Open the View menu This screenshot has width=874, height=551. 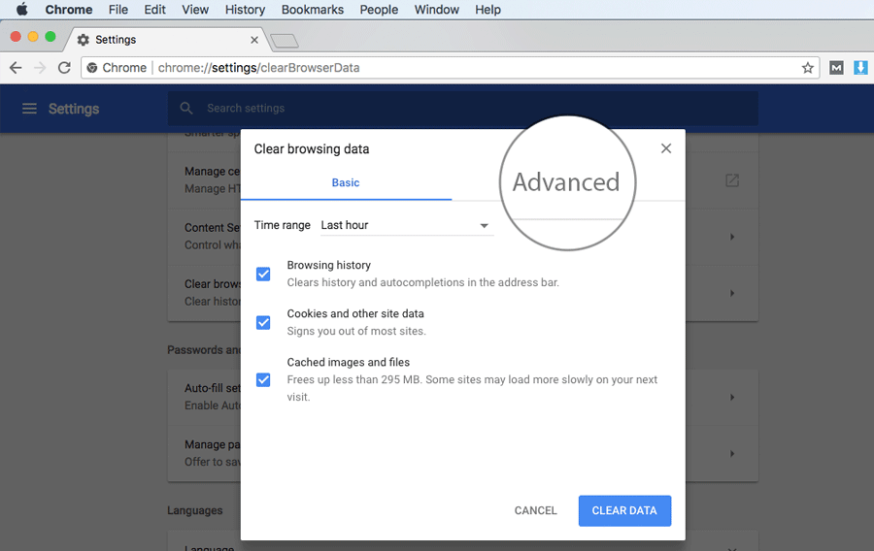coord(195,10)
